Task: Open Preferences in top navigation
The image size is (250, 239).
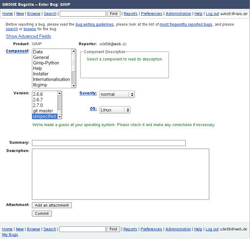Action: point(151,14)
